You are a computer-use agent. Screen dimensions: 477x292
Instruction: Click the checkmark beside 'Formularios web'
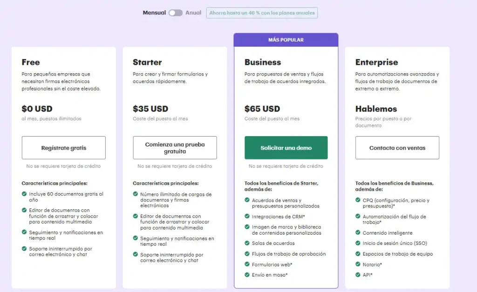(x=246, y=265)
